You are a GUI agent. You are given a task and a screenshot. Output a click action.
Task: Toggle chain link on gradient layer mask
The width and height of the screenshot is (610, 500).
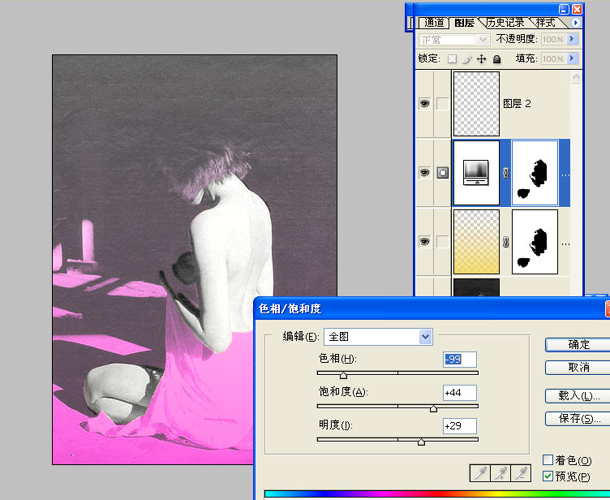click(505, 242)
